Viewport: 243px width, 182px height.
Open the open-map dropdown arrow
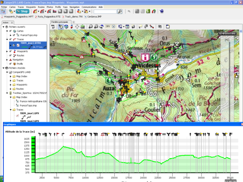[14, 12]
